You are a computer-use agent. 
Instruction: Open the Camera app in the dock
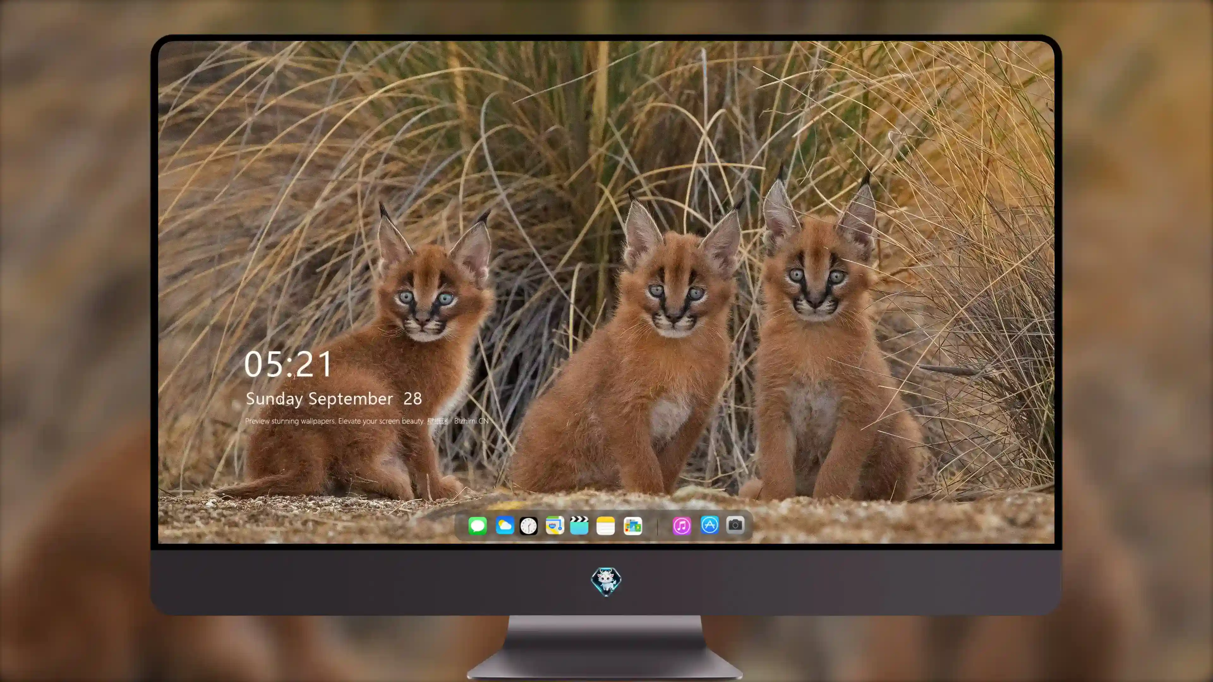[735, 525]
